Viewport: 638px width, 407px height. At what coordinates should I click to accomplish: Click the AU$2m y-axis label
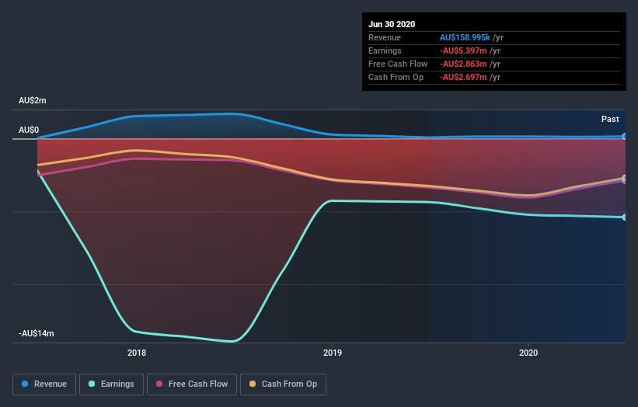tap(33, 100)
